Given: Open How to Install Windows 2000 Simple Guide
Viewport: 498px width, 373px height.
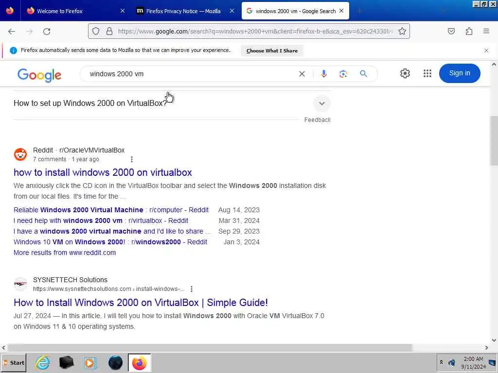Looking at the screenshot, I should coord(141,303).
